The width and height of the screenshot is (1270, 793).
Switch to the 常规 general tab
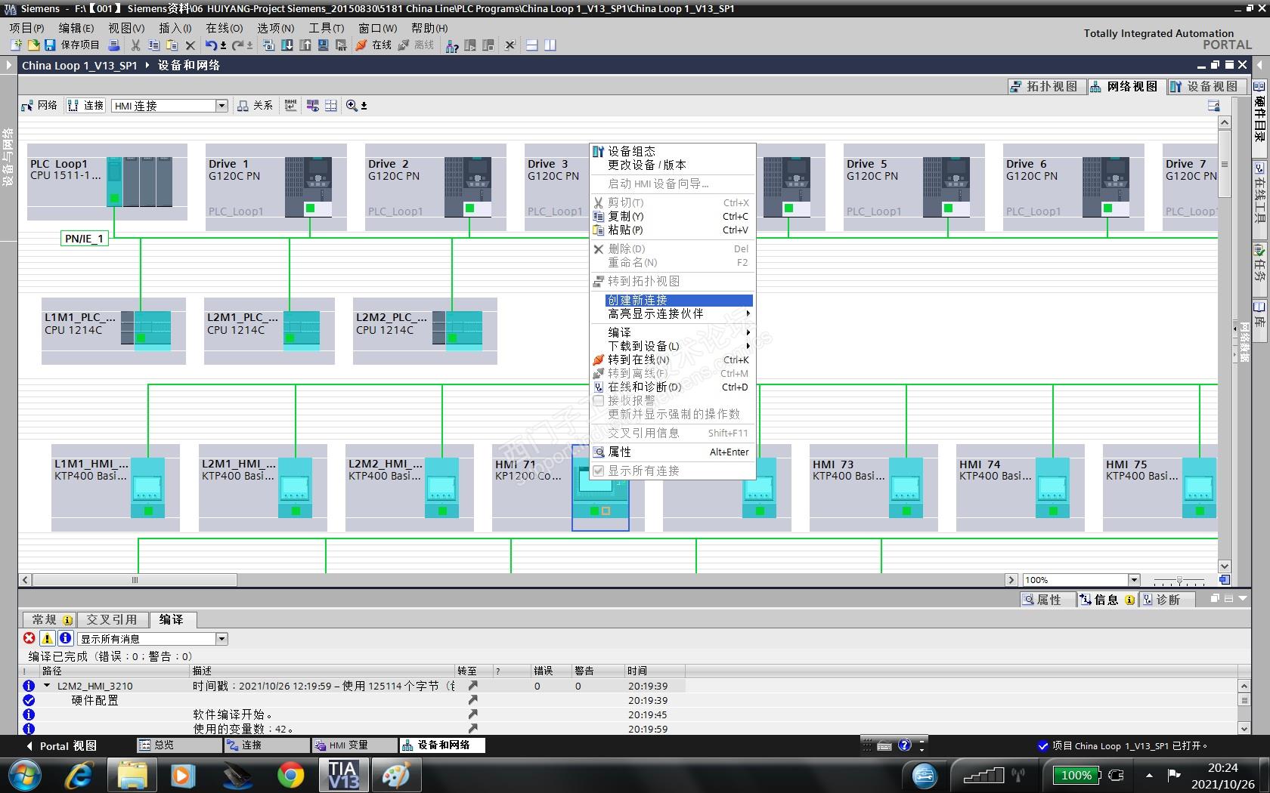49,620
